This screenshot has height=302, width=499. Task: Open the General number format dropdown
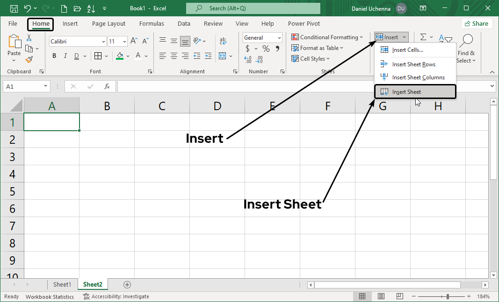point(279,37)
